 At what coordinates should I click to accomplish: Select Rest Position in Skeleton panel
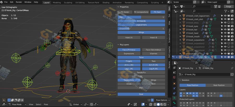click(x=219, y=85)
